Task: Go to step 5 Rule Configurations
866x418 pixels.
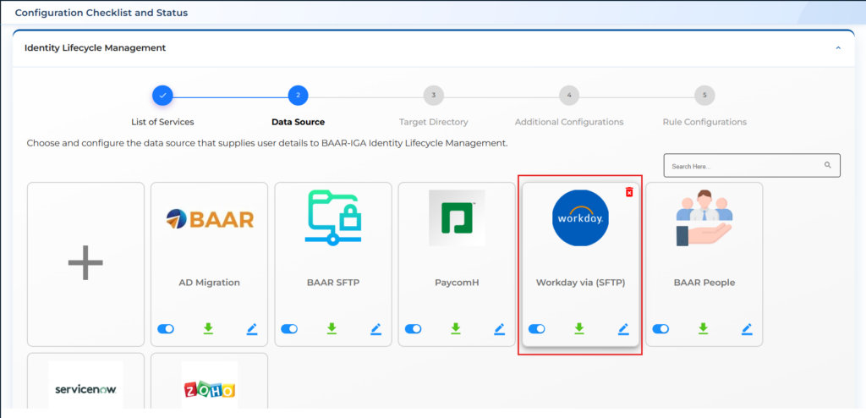Action: point(704,96)
